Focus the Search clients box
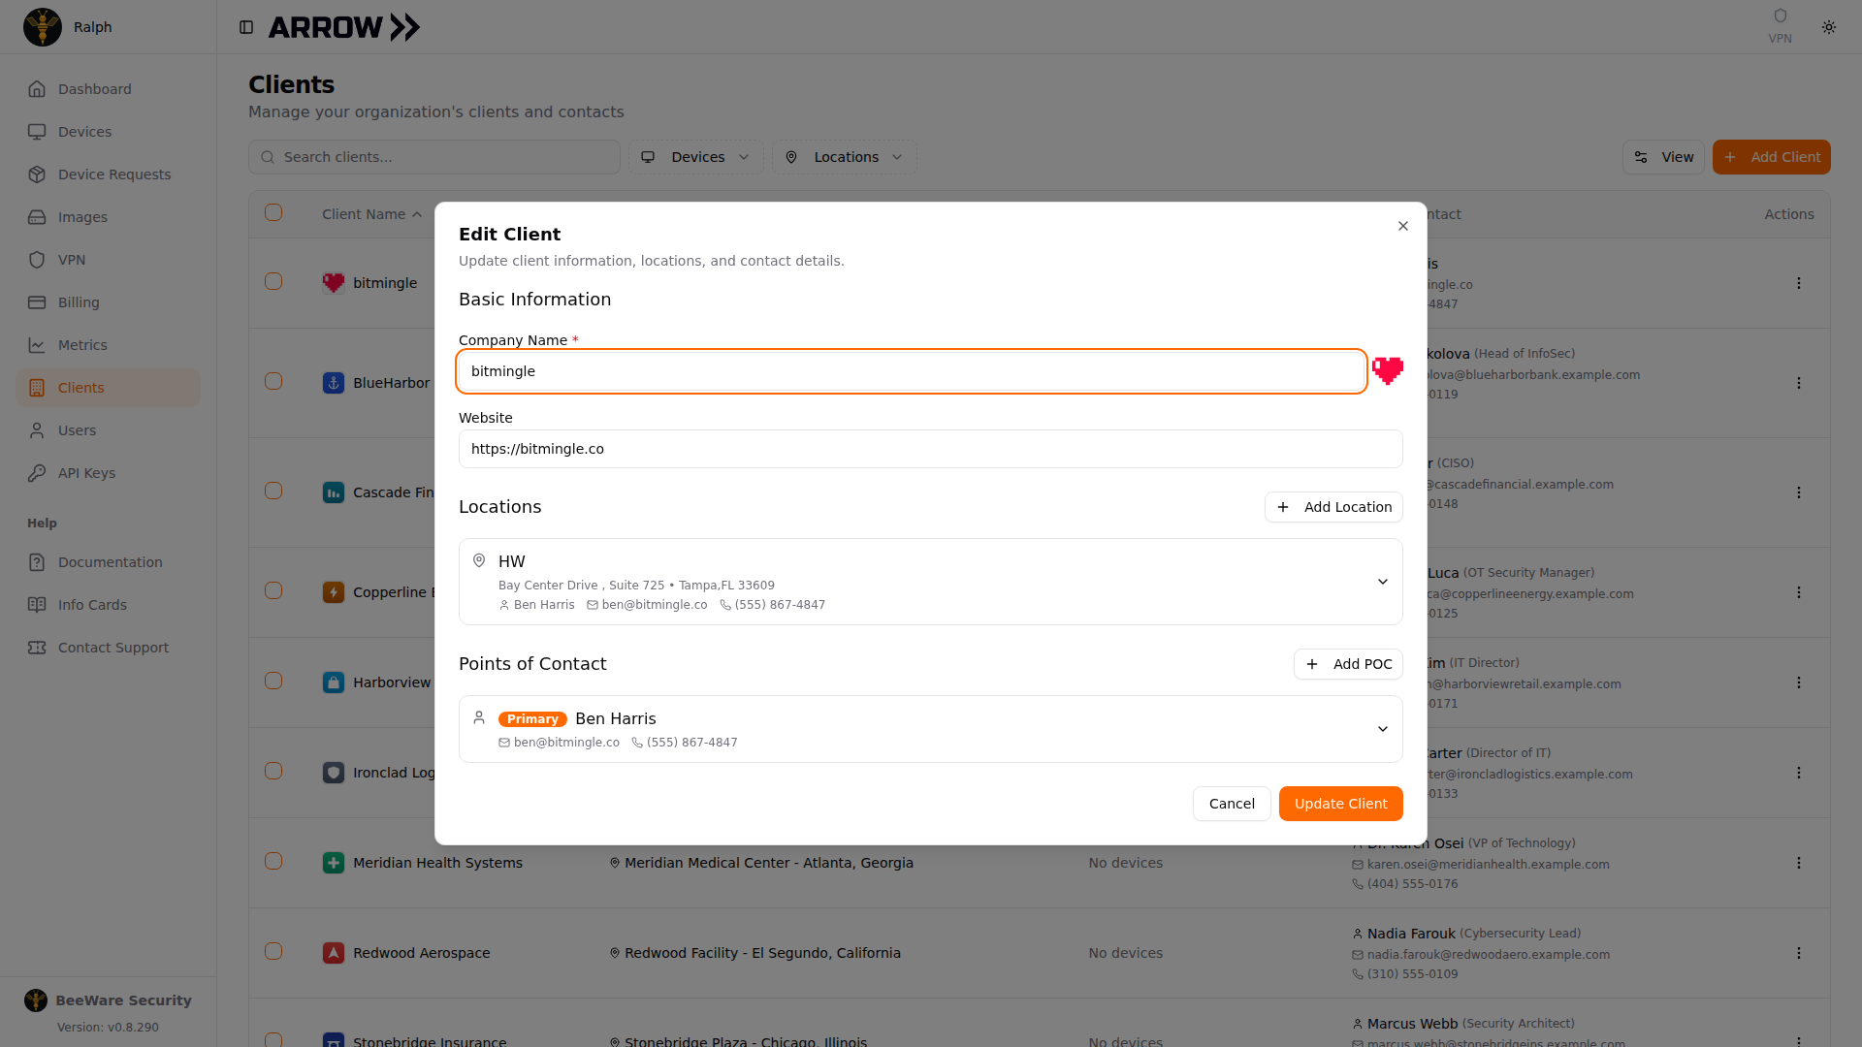This screenshot has width=1862, height=1047. pos(433,157)
